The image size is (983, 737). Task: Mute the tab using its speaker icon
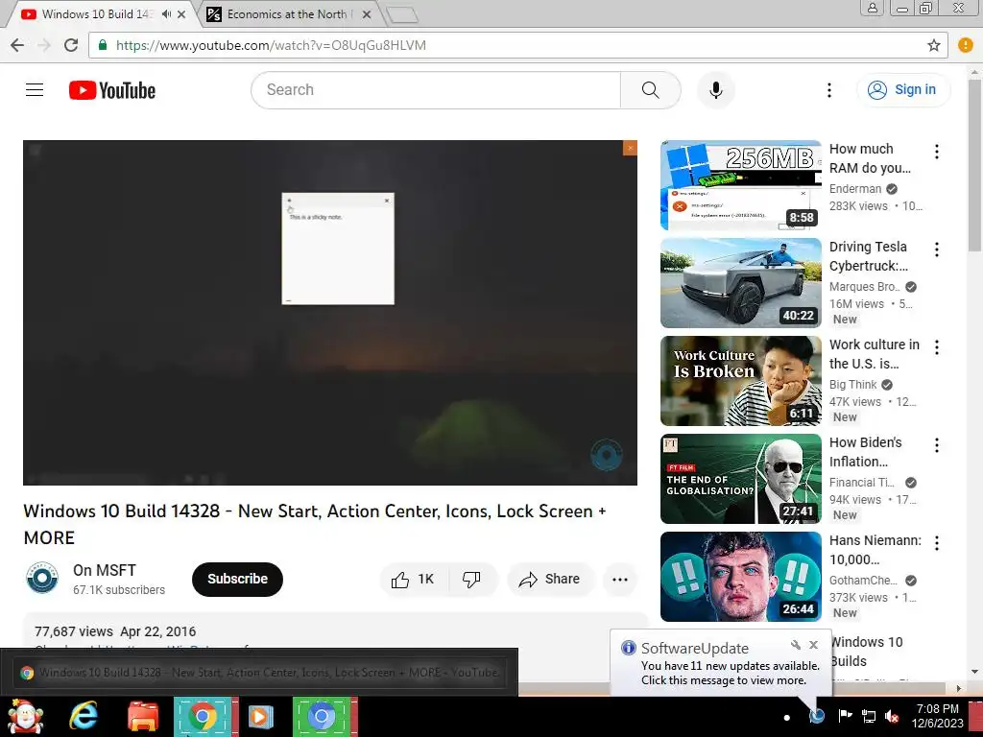click(166, 13)
